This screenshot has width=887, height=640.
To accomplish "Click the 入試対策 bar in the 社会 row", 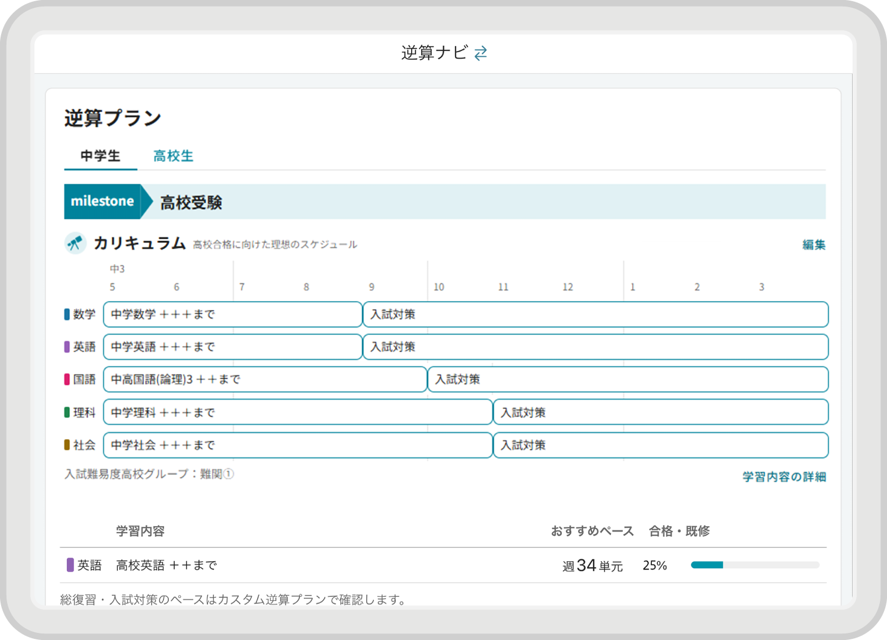I will click(x=660, y=445).
